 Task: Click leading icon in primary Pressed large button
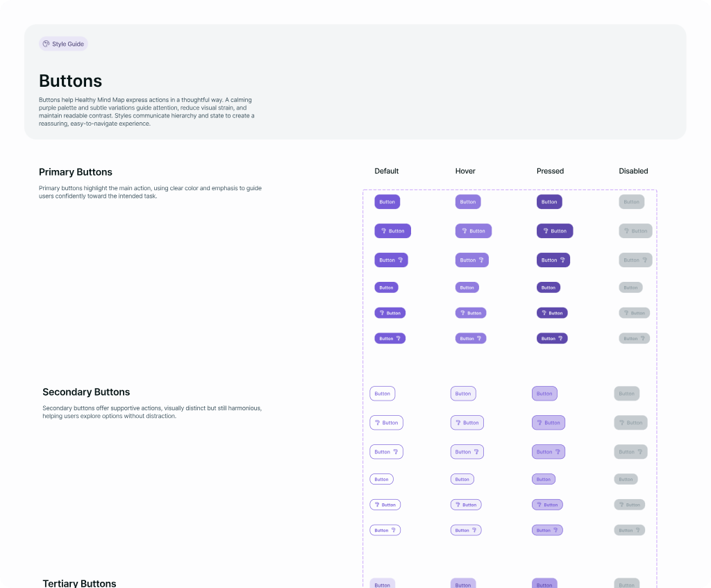[x=546, y=230]
